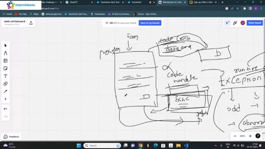Viewport: 265px width, 149px height.
Task: Open the Microsoft Store taskbar icon
Action: pyautogui.click(x=163, y=145)
